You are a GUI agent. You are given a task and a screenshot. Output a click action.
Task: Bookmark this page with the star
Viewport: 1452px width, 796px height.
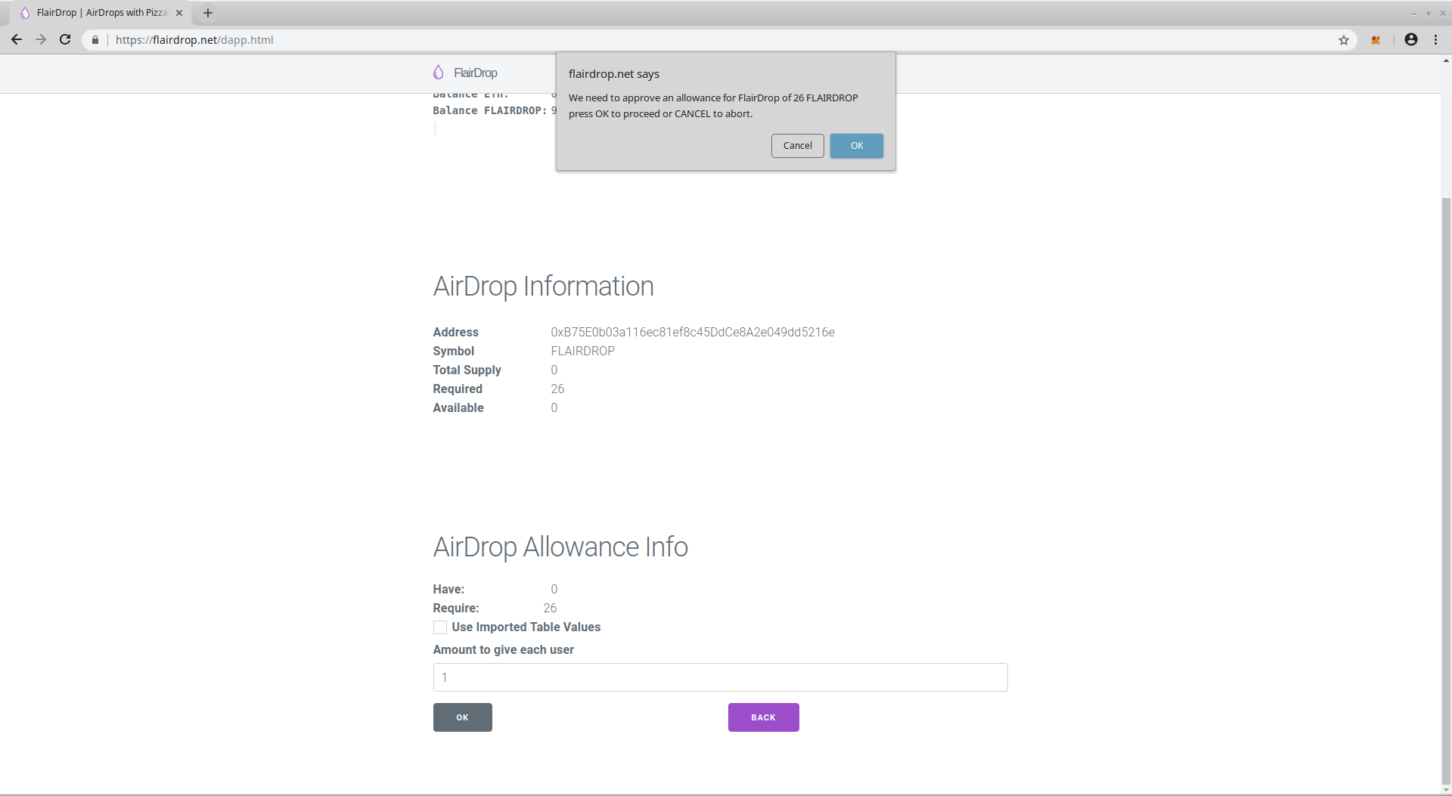pos(1344,40)
